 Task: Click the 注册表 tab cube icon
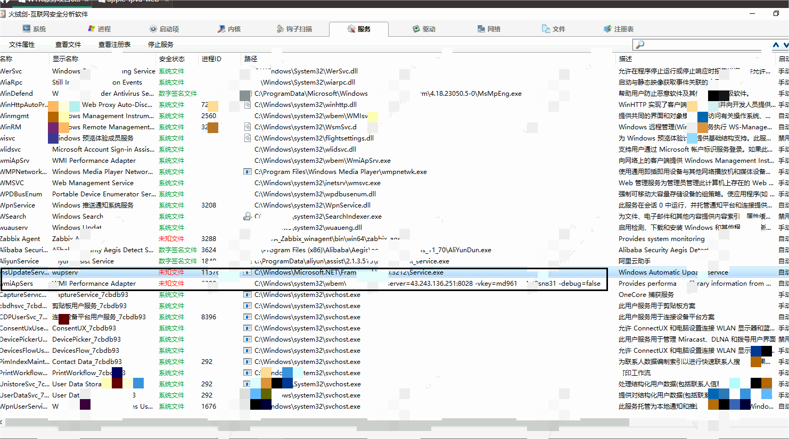(607, 29)
